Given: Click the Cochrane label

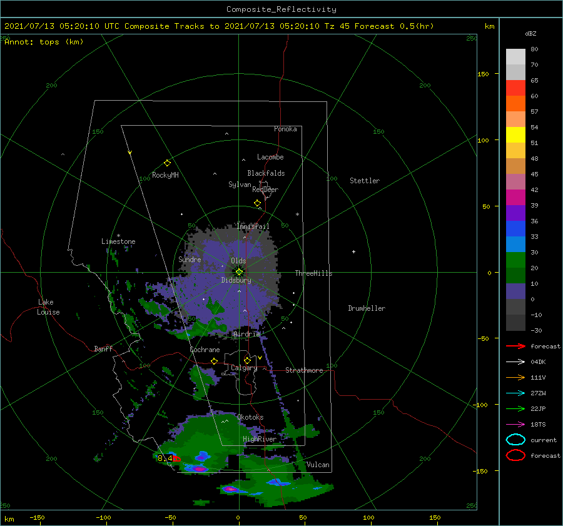Looking at the screenshot, I should [x=205, y=350].
